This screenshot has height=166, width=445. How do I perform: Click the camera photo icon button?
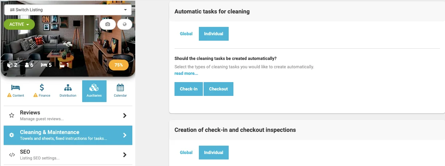(108, 24)
